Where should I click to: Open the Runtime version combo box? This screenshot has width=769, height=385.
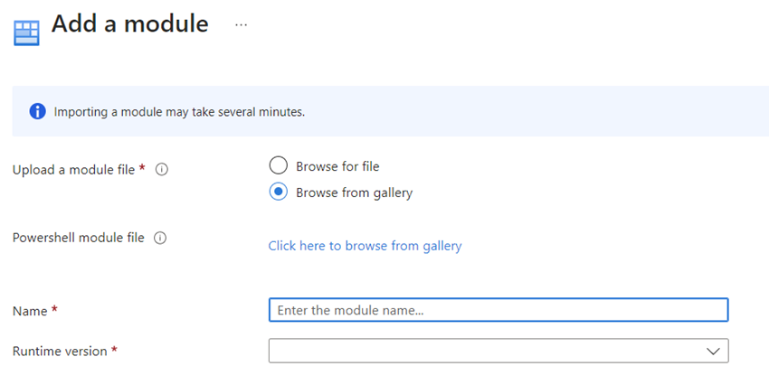tap(498, 351)
